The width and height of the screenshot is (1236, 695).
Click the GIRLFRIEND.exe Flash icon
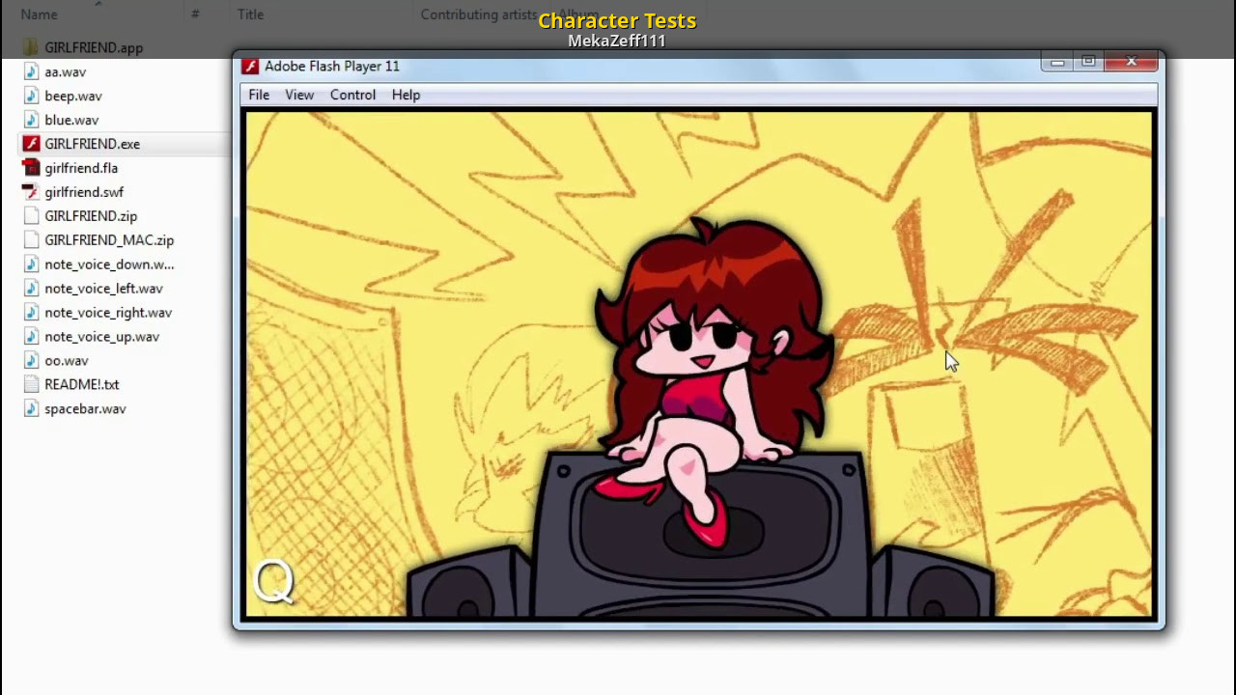click(31, 144)
